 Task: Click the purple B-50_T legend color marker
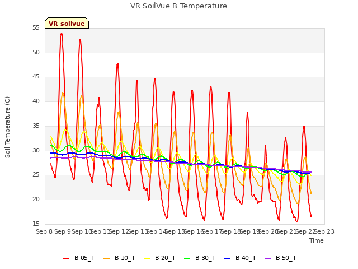[x=267, y=259]
